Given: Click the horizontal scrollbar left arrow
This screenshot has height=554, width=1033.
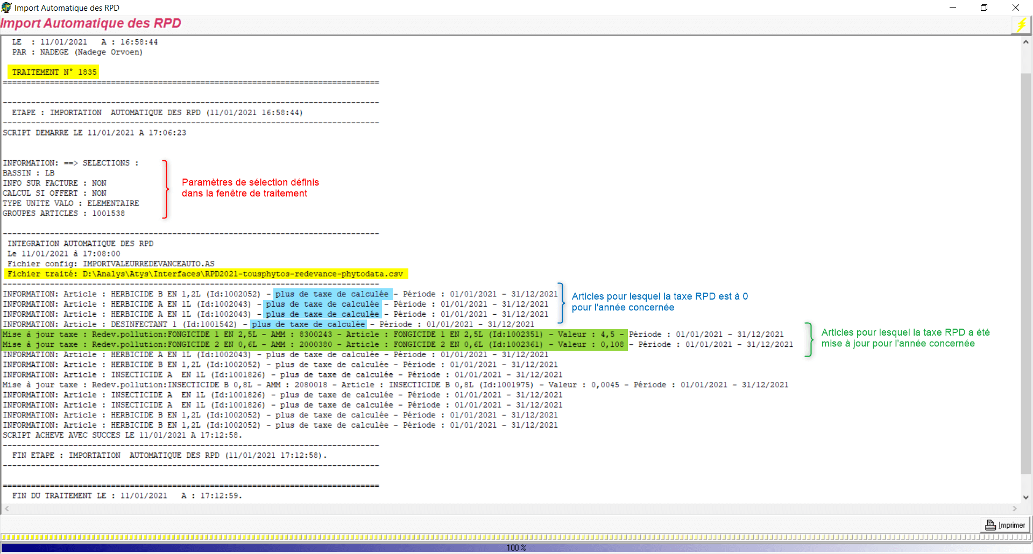Looking at the screenshot, I should [x=7, y=509].
